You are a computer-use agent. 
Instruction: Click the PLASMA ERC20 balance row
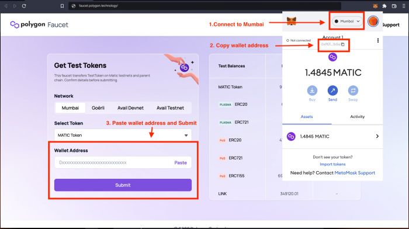pos(233,105)
